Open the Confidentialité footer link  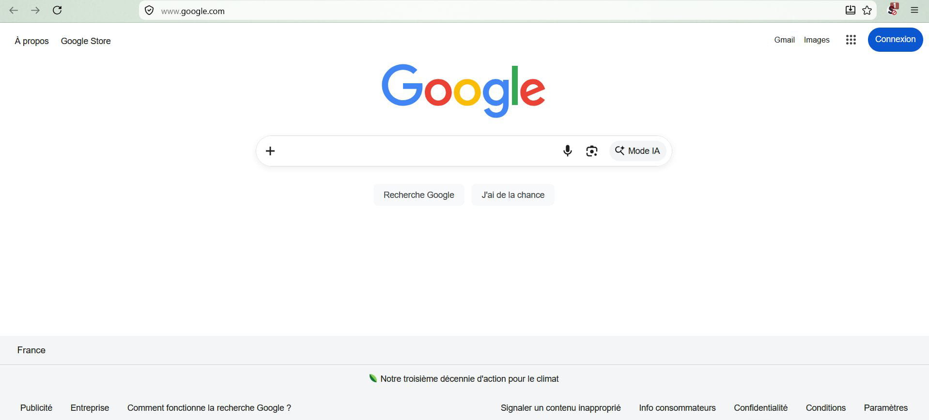click(x=760, y=408)
